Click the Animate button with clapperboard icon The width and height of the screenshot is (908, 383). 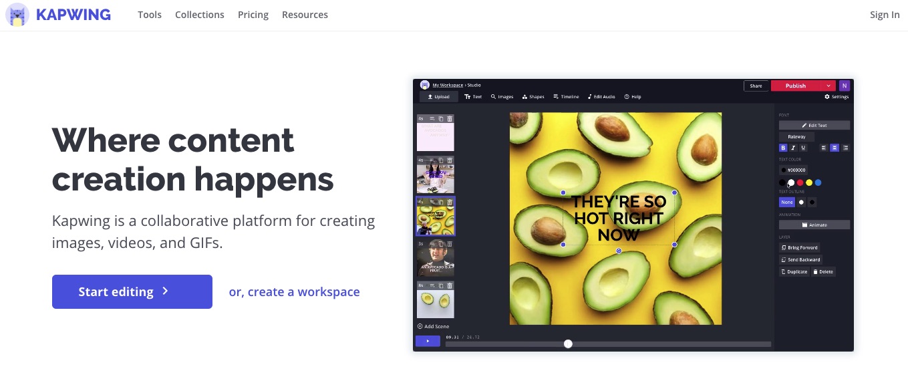click(x=814, y=225)
